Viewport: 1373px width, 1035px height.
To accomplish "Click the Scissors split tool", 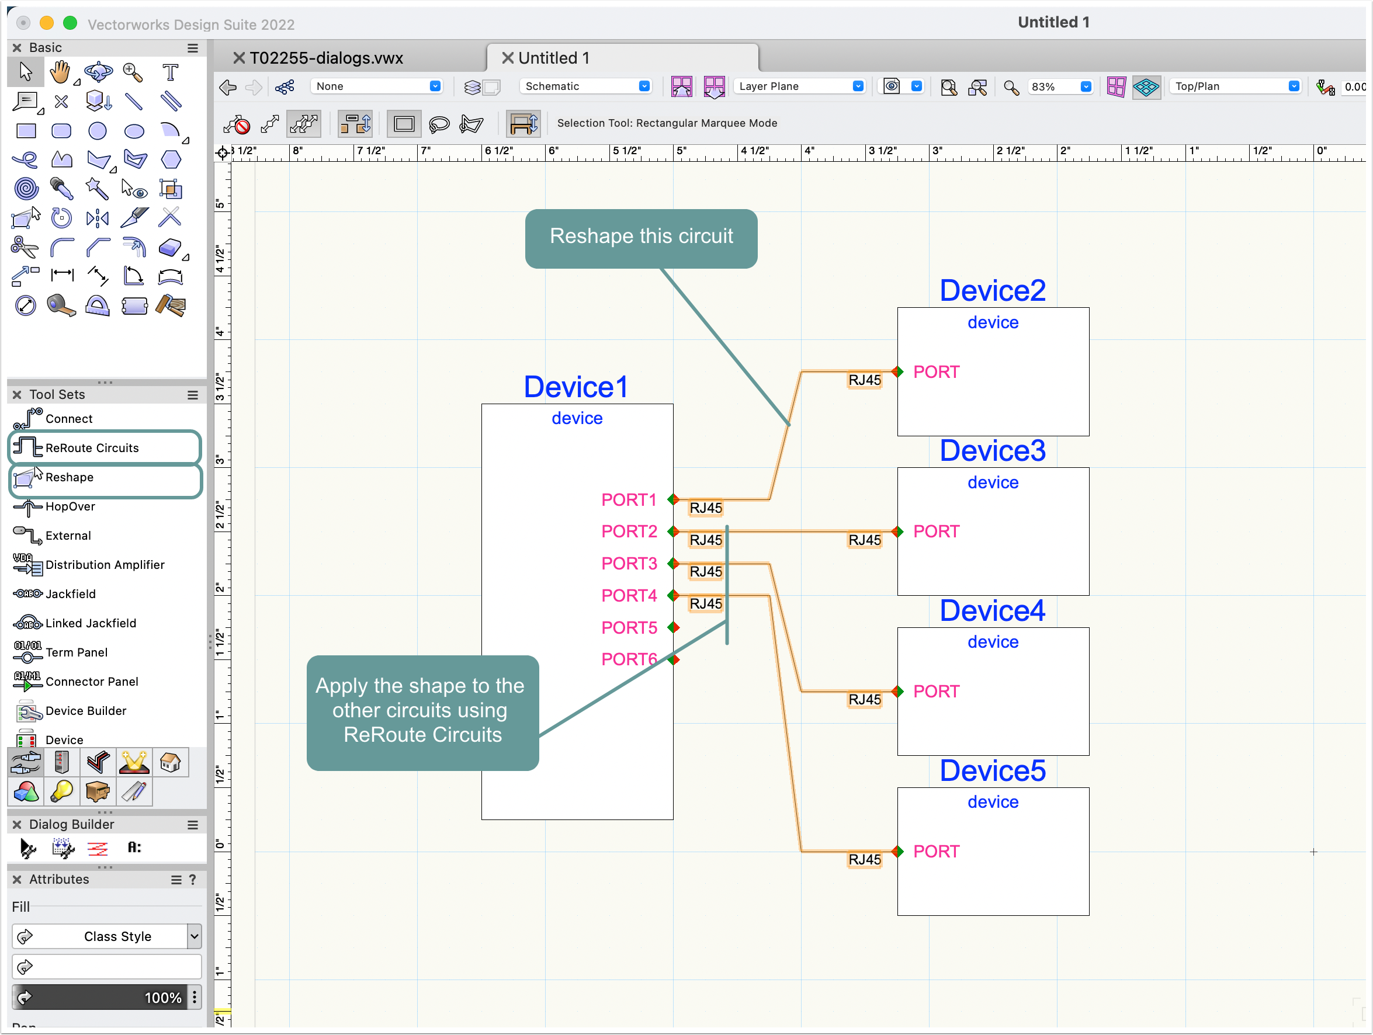I will [25, 248].
